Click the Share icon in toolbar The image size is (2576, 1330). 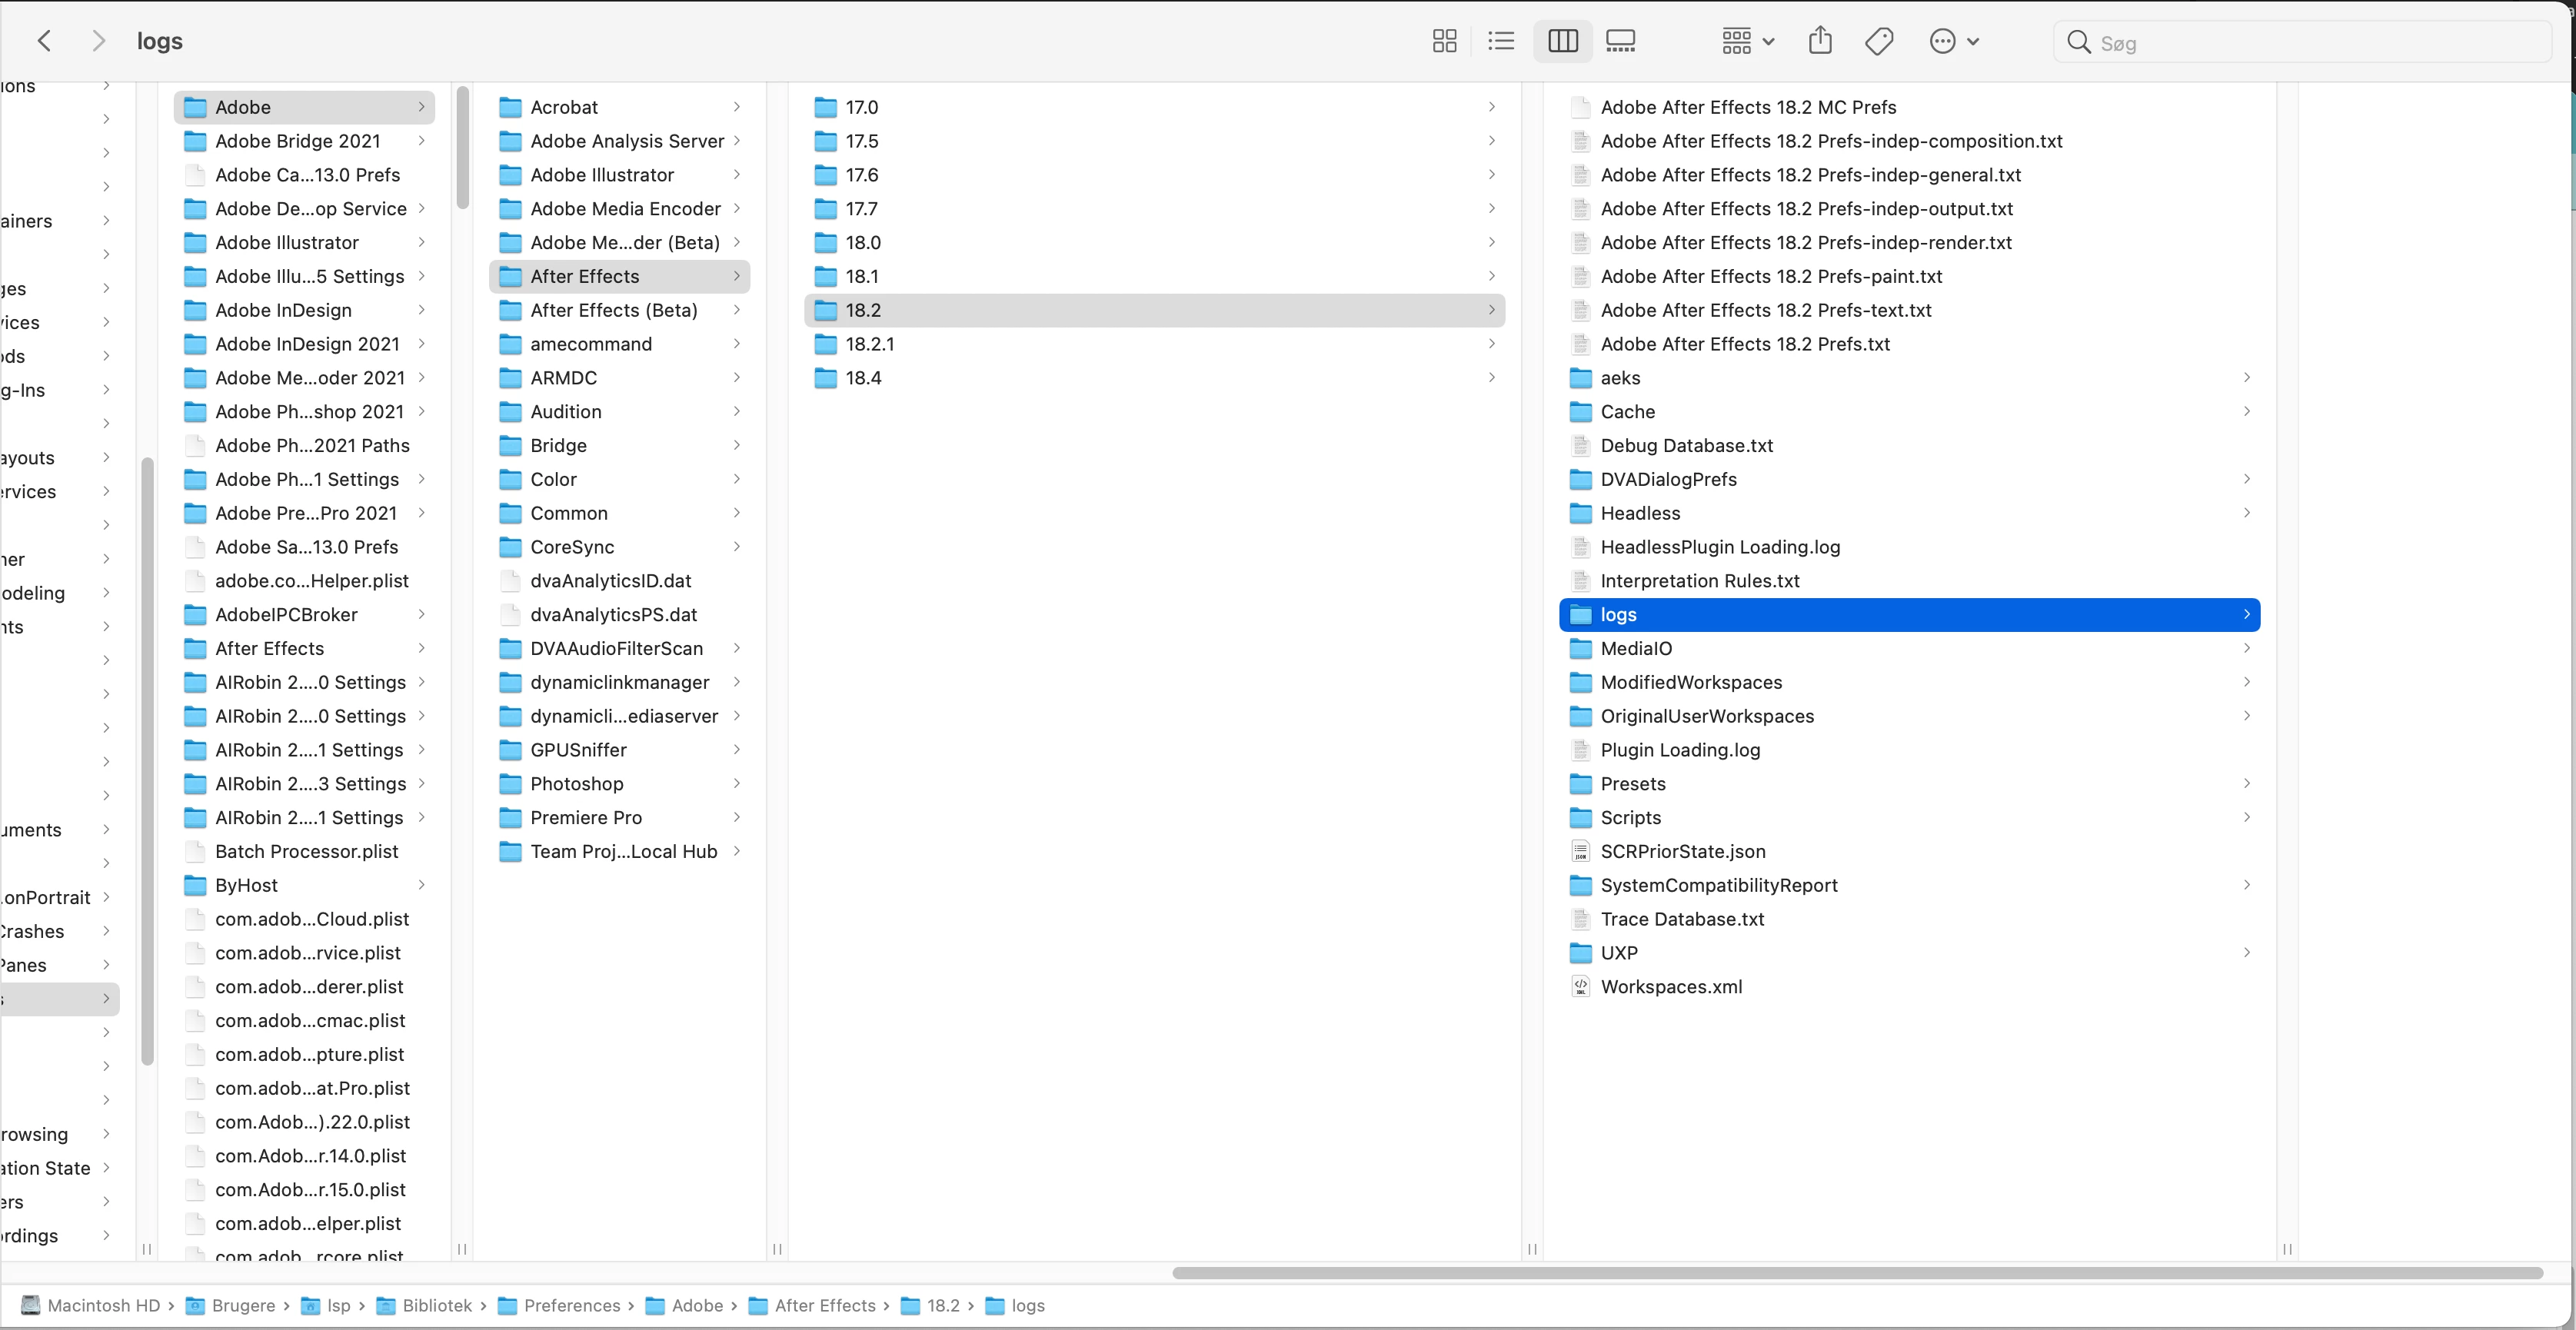[1820, 41]
